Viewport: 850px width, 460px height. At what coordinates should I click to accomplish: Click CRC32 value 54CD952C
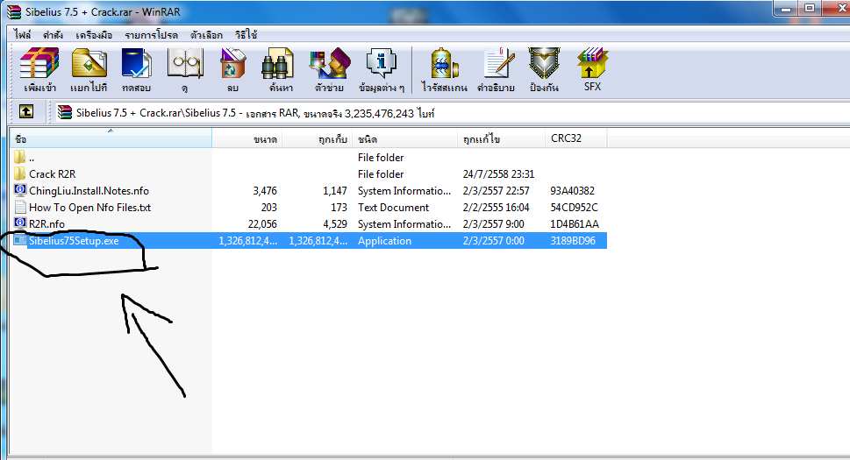pos(574,208)
